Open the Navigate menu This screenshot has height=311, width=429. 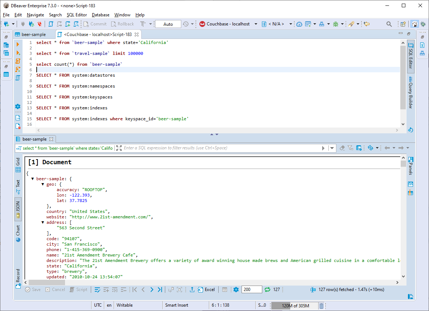(35, 15)
